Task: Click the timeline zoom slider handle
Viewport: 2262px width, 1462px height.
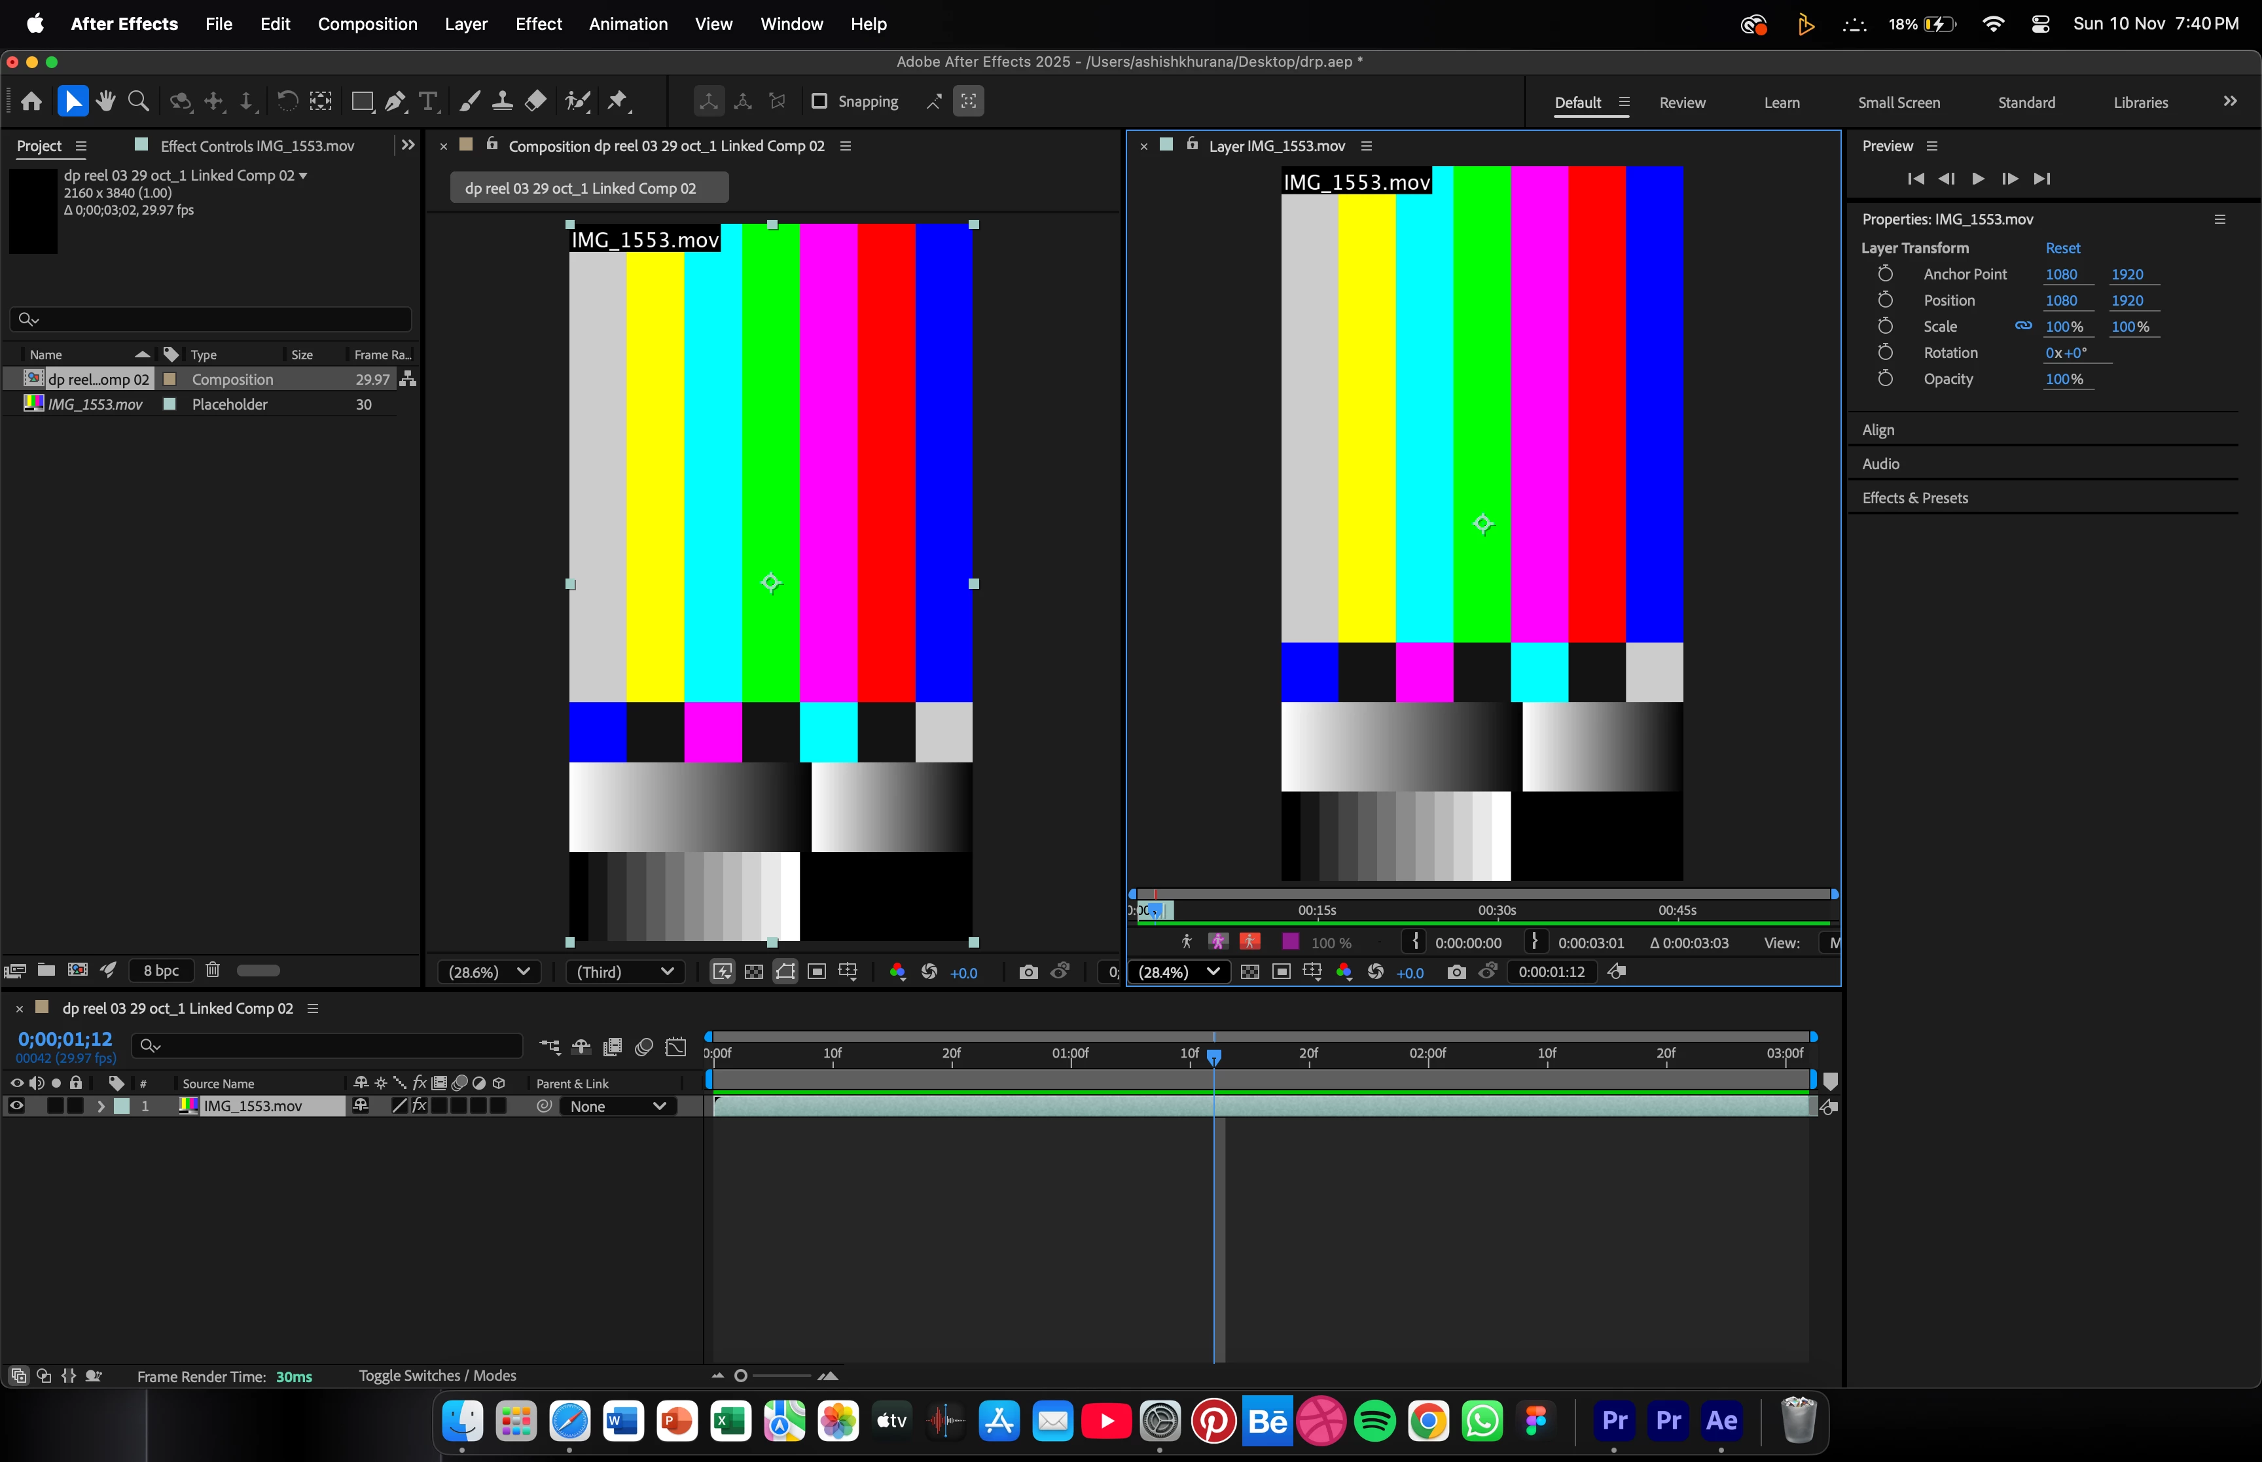Action: pyautogui.click(x=740, y=1376)
